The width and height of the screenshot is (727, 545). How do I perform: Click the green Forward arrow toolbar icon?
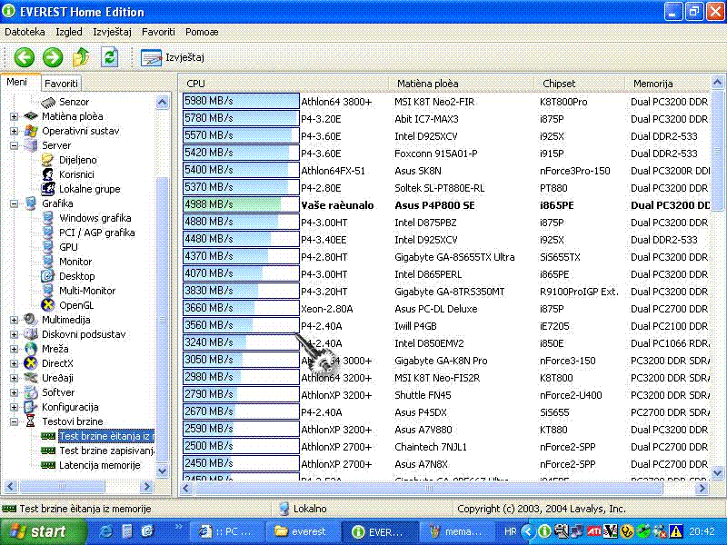pos(53,57)
